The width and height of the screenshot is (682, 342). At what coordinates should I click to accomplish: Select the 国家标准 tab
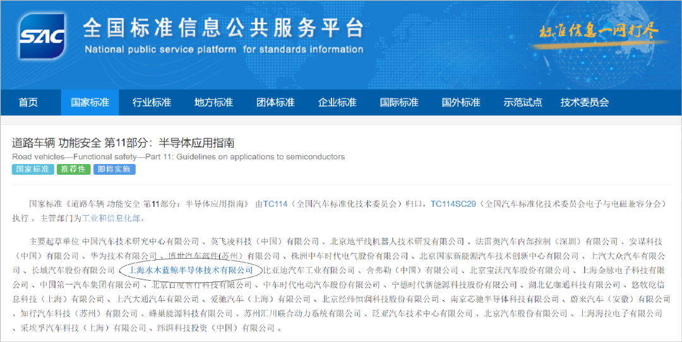click(90, 103)
